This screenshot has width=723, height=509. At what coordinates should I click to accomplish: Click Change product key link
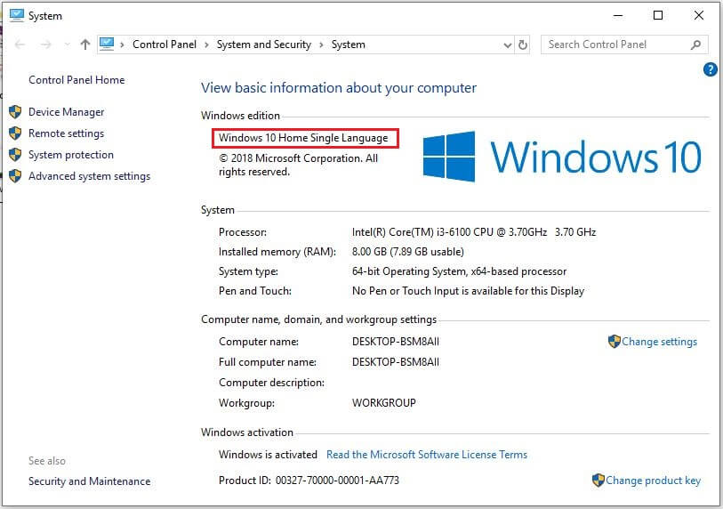point(653,481)
